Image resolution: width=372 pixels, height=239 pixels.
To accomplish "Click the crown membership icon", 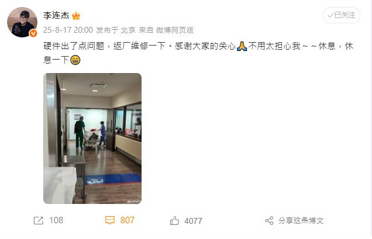I will [x=76, y=16].
